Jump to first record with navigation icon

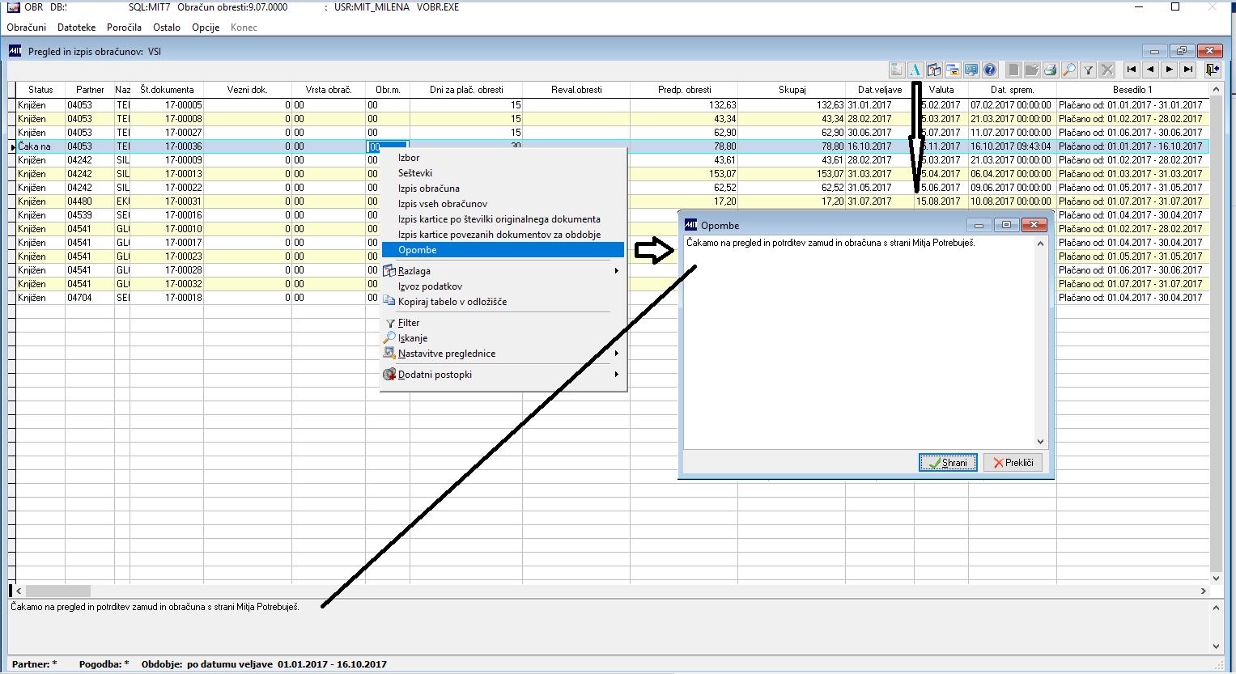(1132, 70)
